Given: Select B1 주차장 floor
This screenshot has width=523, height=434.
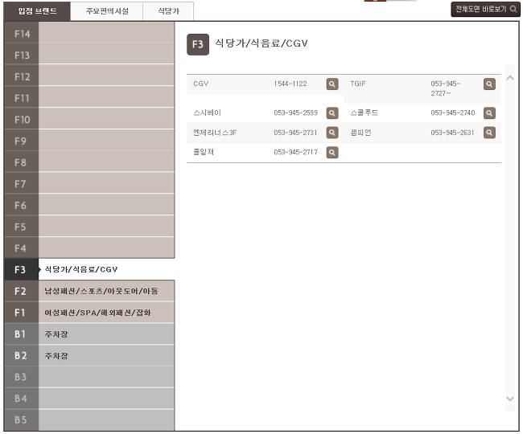Looking at the screenshot, I should [89, 334].
